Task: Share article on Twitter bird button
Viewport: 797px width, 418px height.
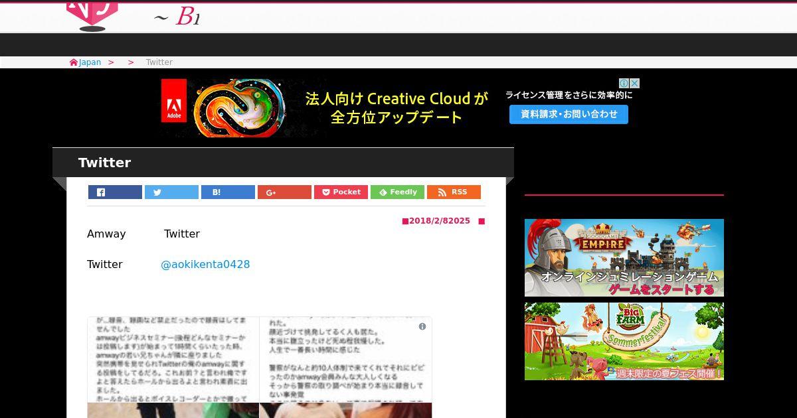Action: [x=171, y=192]
